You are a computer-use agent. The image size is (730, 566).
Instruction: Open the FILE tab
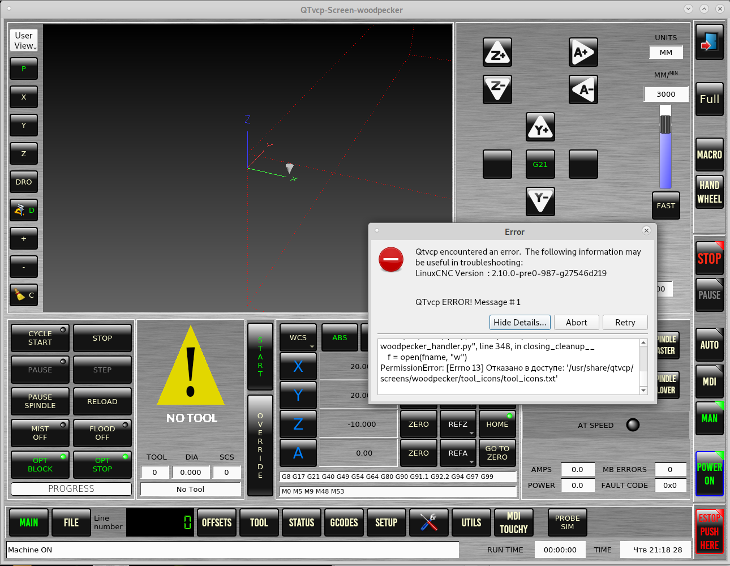71,522
